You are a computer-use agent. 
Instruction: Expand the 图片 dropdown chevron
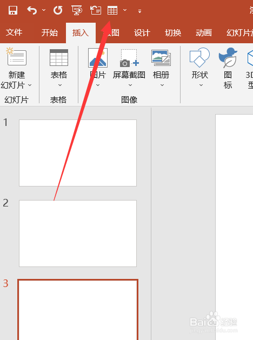pyautogui.click(x=98, y=85)
